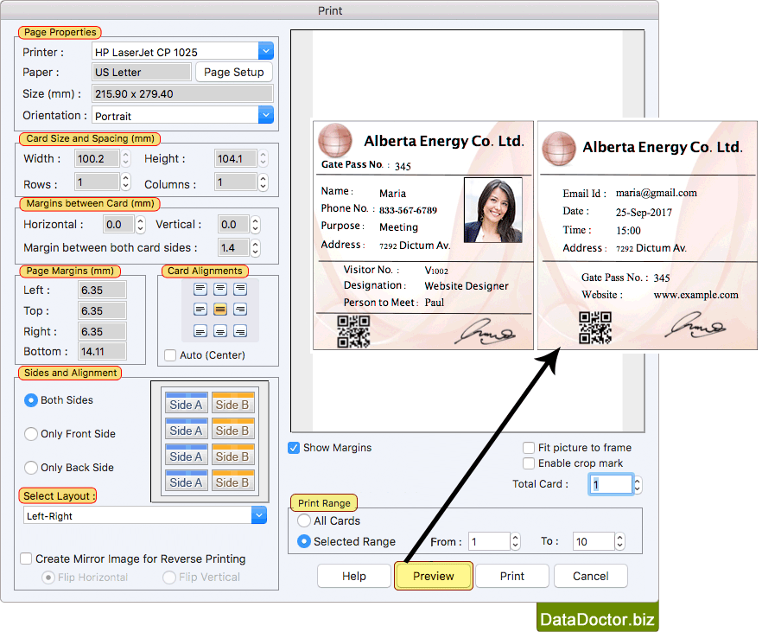Click the card Width value field

tap(97, 158)
